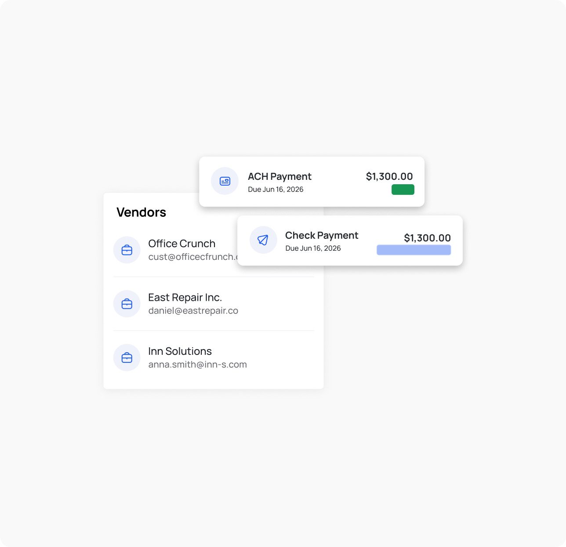Click the Inn Solutions briefcase icon
This screenshot has height=547, width=566.
tap(127, 357)
